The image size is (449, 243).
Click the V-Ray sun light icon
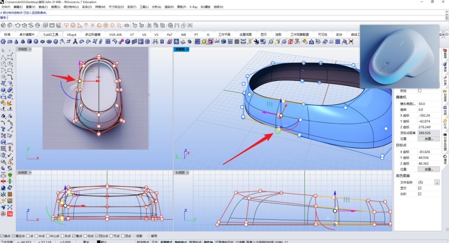point(112,25)
